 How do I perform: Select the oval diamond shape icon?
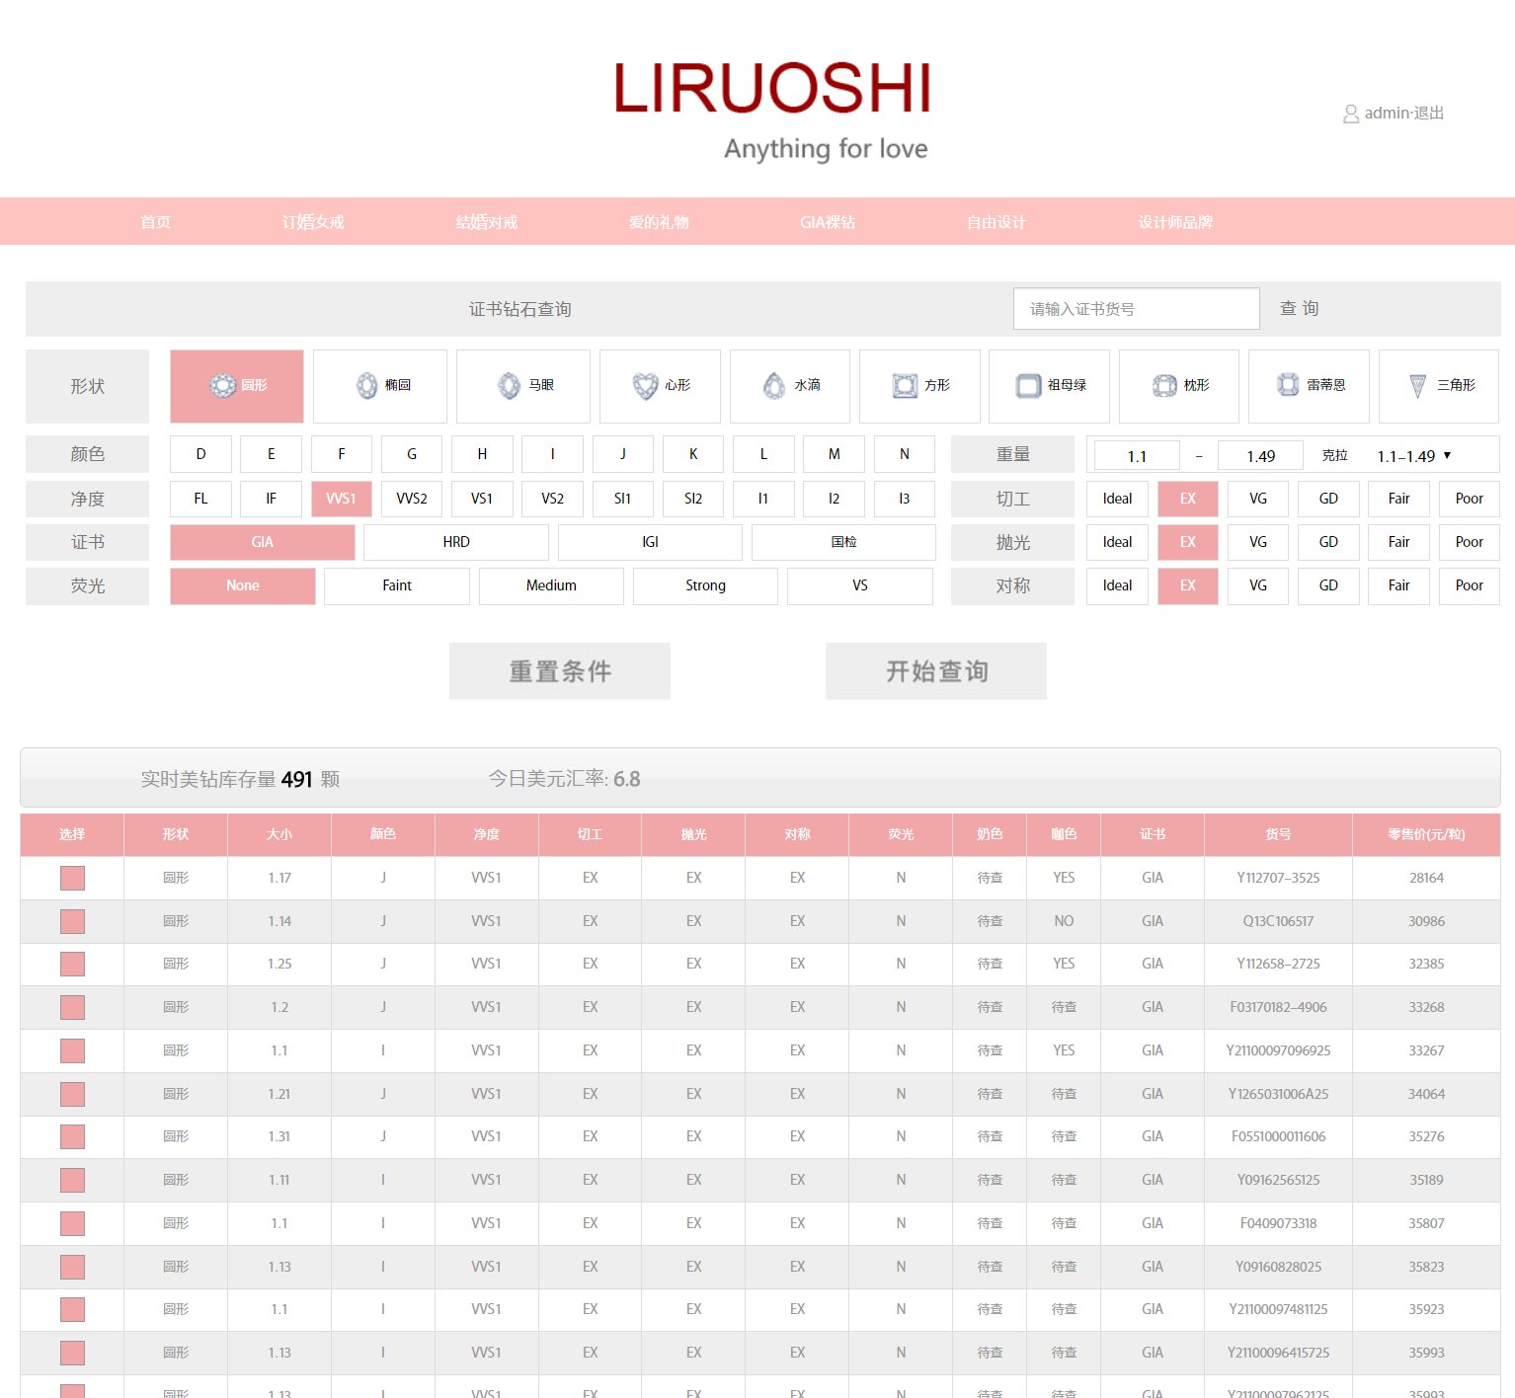367,386
